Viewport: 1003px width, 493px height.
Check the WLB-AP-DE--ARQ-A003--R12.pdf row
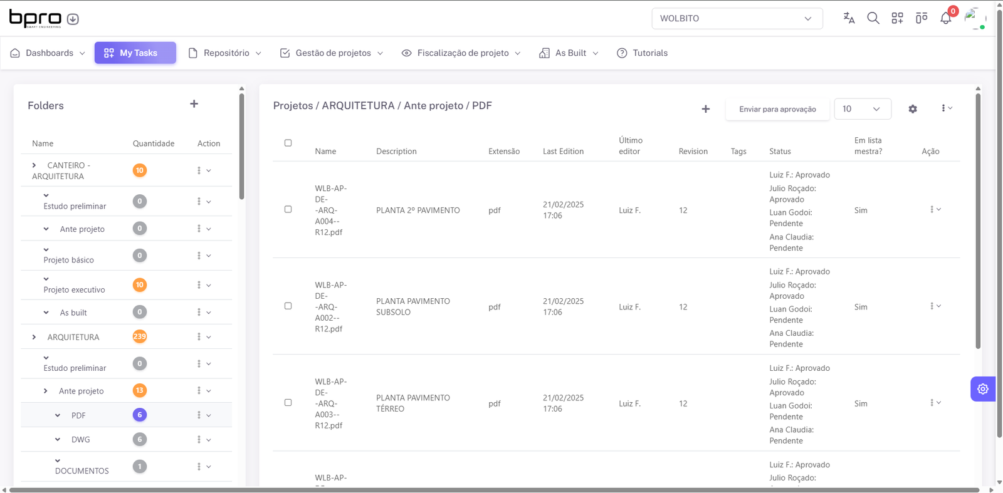coord(288,402)
